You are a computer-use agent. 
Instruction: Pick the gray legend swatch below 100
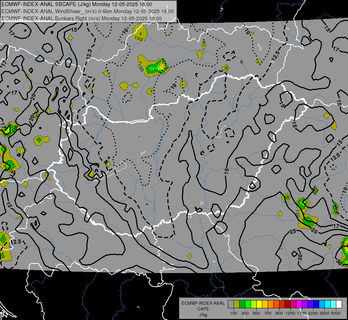click(x=231, y=304)
